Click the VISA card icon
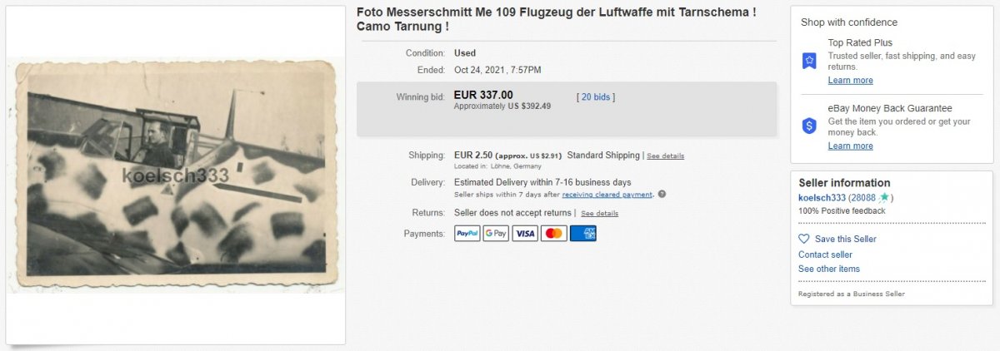The image size is (1000, 351). tap(525, 234)
